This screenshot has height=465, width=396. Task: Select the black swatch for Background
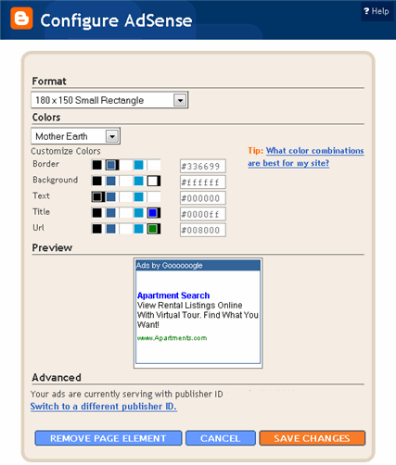pyautogui.click(x=96, y=181)
